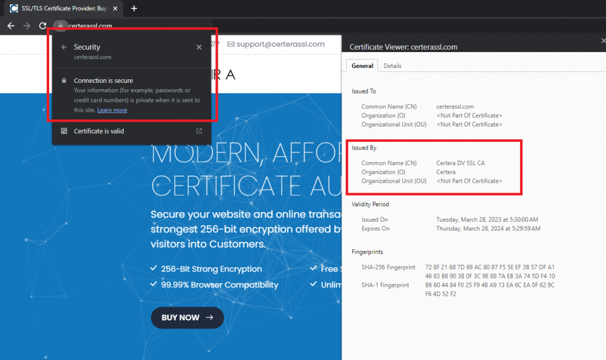The height and width of the screenshot is (360, 606).
Task: Click the support@certerassl.com email link
Action: [x=281, y=44]
